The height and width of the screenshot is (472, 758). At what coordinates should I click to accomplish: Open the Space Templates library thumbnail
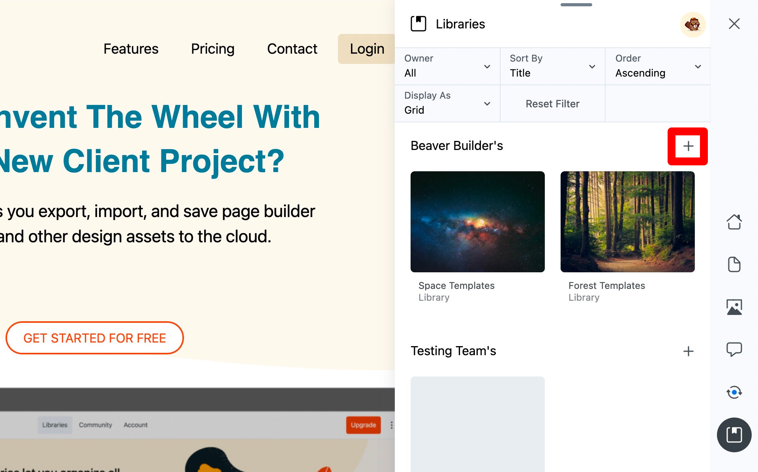(x=477, y=222)
